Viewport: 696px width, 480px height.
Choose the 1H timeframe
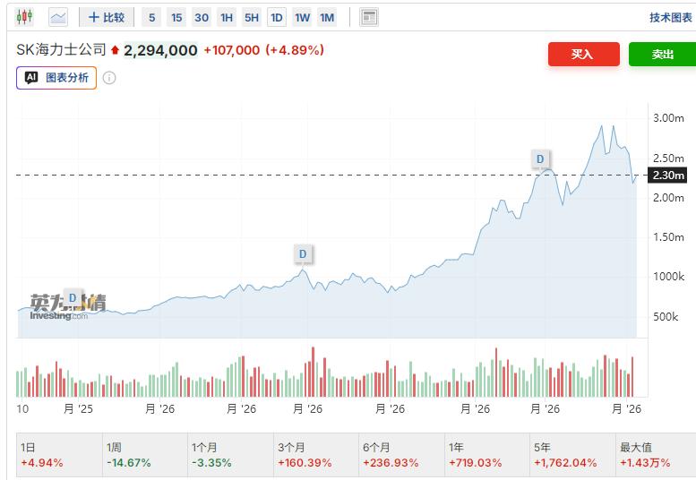pos(227,18)
